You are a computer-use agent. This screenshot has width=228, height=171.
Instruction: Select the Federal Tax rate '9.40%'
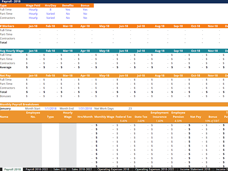pyautogui.click(x=123, y=121)
